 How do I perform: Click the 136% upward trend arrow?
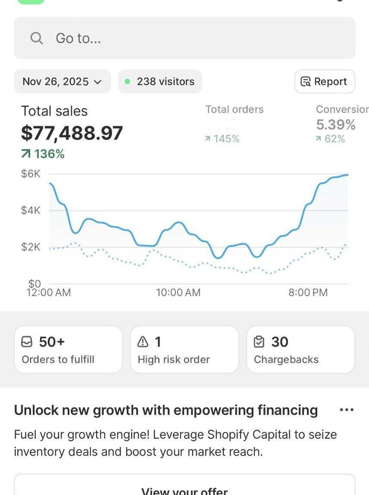click(26, 154)
